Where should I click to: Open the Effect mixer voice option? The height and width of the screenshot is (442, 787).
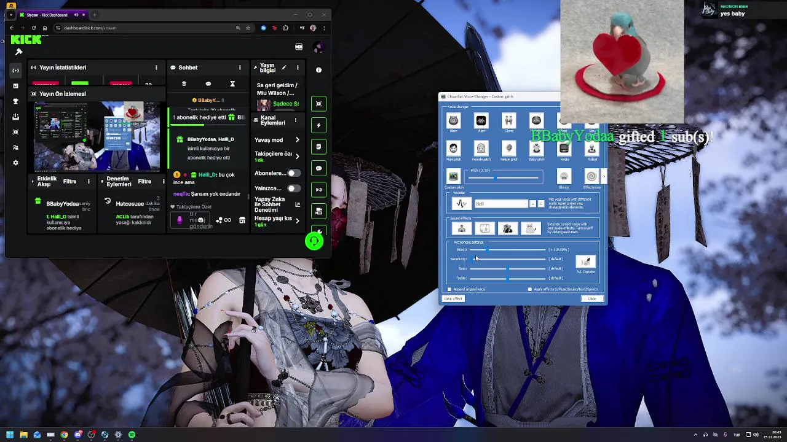tap(591, 177)
